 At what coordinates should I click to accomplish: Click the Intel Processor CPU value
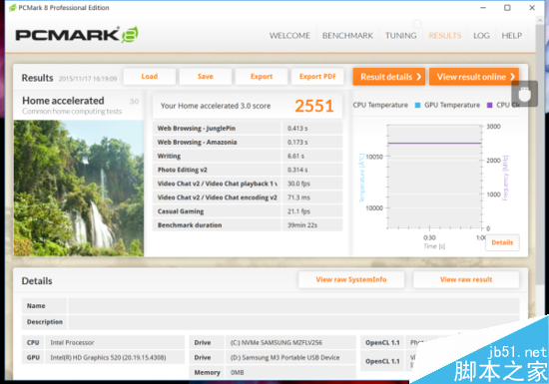click(72, 342)
